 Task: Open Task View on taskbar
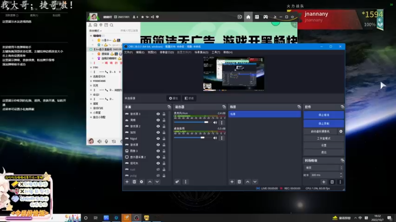[96, 218]
